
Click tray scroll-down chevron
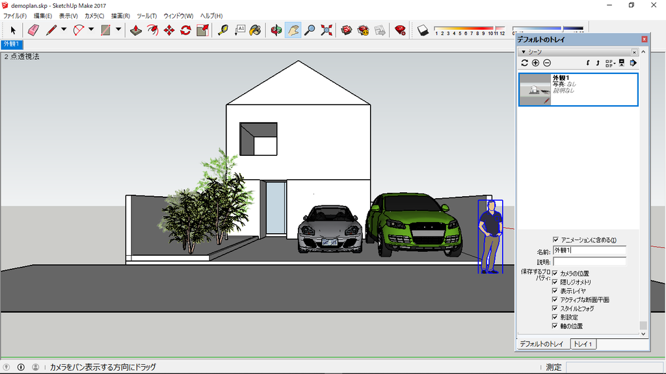pyautogui.click(x=643, y=334)
